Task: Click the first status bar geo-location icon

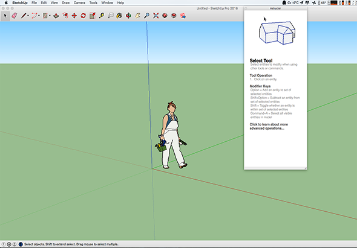Action: [4, 244]
